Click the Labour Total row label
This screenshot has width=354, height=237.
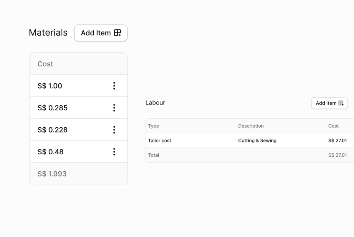153,155
